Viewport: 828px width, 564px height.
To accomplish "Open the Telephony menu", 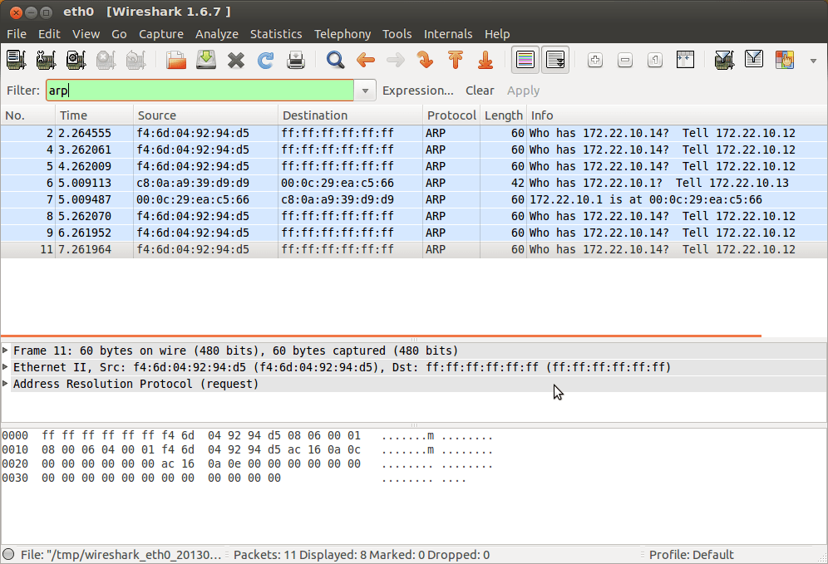I will click(x=343, y=34).
